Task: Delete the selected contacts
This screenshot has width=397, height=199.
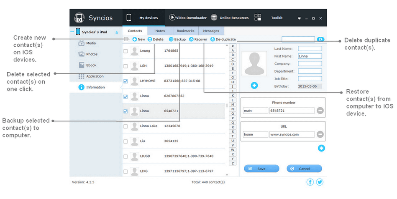Action: (156, 39)
